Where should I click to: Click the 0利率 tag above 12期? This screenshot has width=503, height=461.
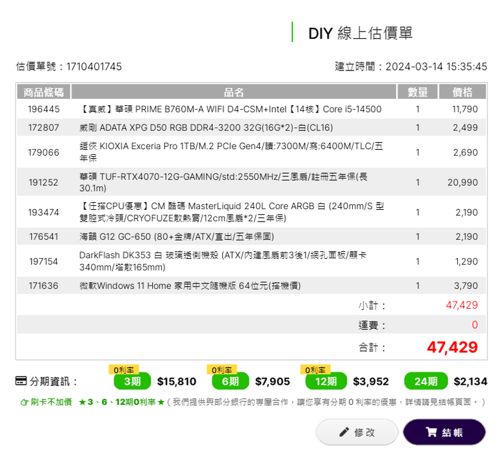(315, 370)
